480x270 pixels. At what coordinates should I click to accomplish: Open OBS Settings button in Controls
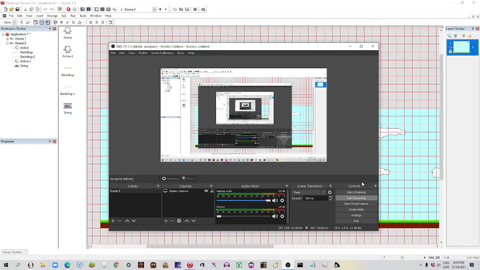(x=356, y=215)
